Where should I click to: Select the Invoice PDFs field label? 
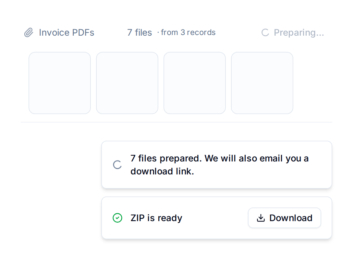[67, 33]
